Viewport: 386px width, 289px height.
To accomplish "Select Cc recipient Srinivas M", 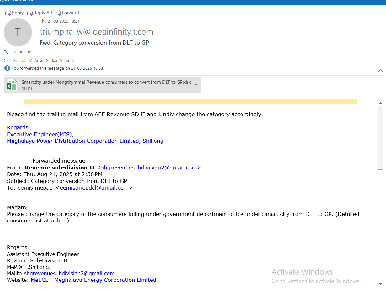I will pos(23,60).
